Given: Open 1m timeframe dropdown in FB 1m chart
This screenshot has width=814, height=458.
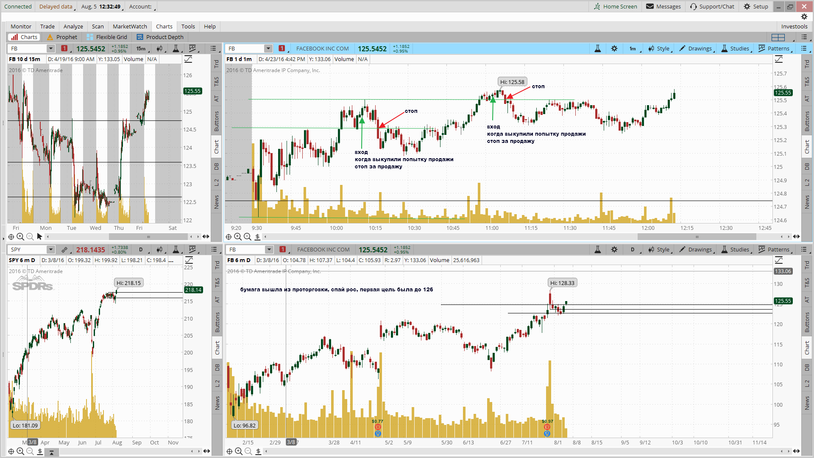Looking at the screenshot, I should (633, 48).
